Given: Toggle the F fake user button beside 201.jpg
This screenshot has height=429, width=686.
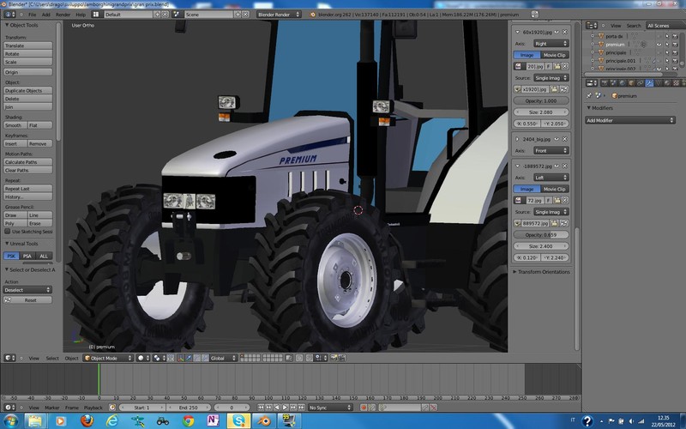Looking at the screenshot, I should [x=549, y=66].
